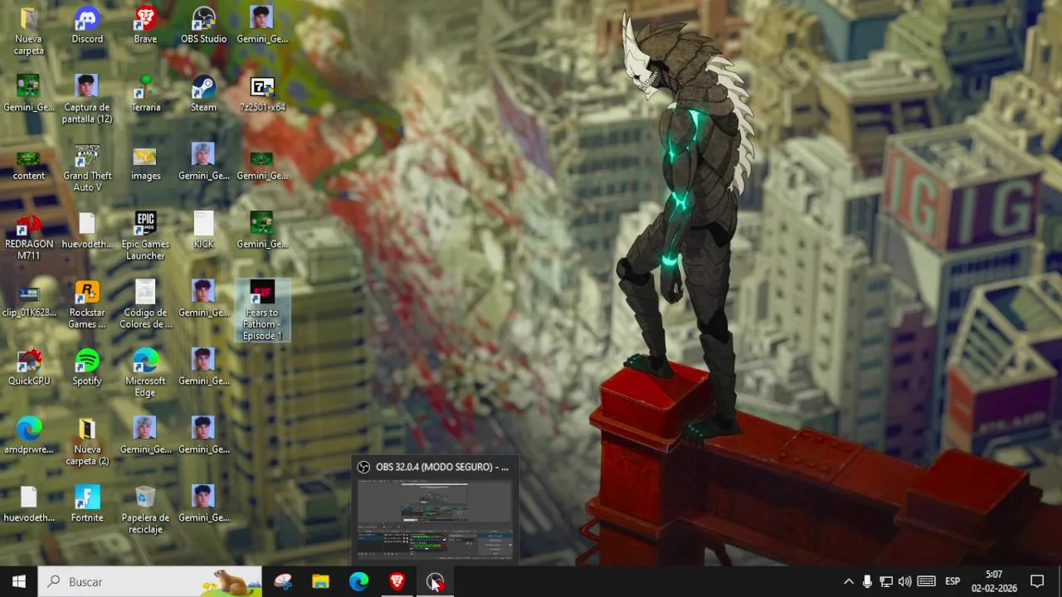Select the Fortnite desktop shortcut
This screenshot has width=1062, height=597.
tap(87, 503)
